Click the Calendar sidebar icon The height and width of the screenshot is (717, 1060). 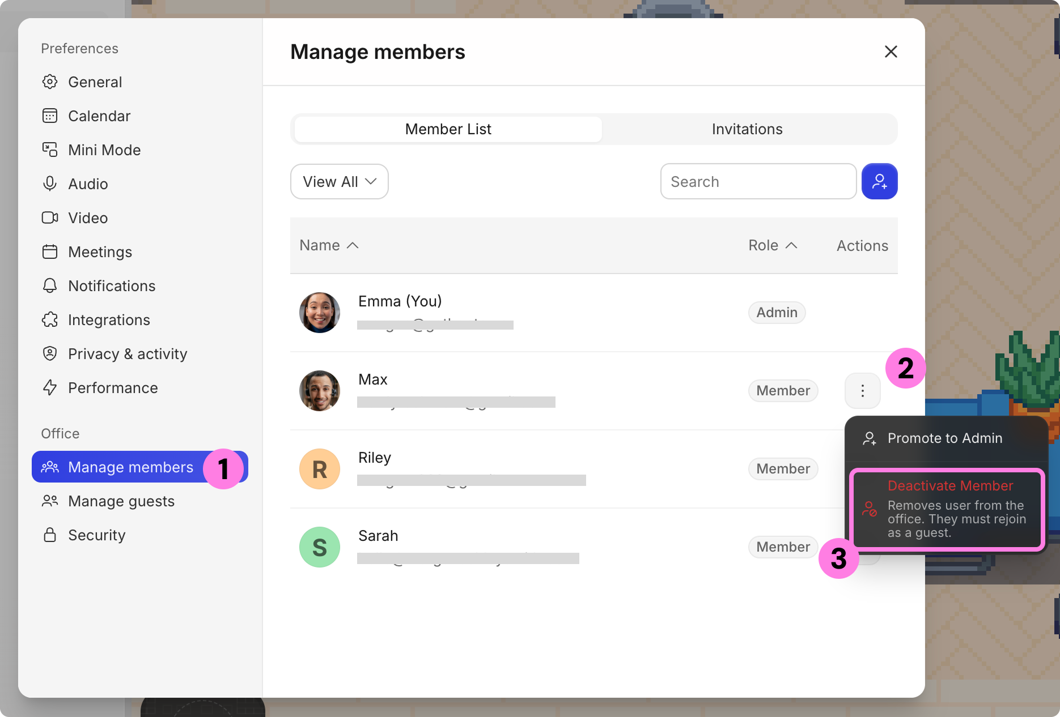tap(50, 116)
